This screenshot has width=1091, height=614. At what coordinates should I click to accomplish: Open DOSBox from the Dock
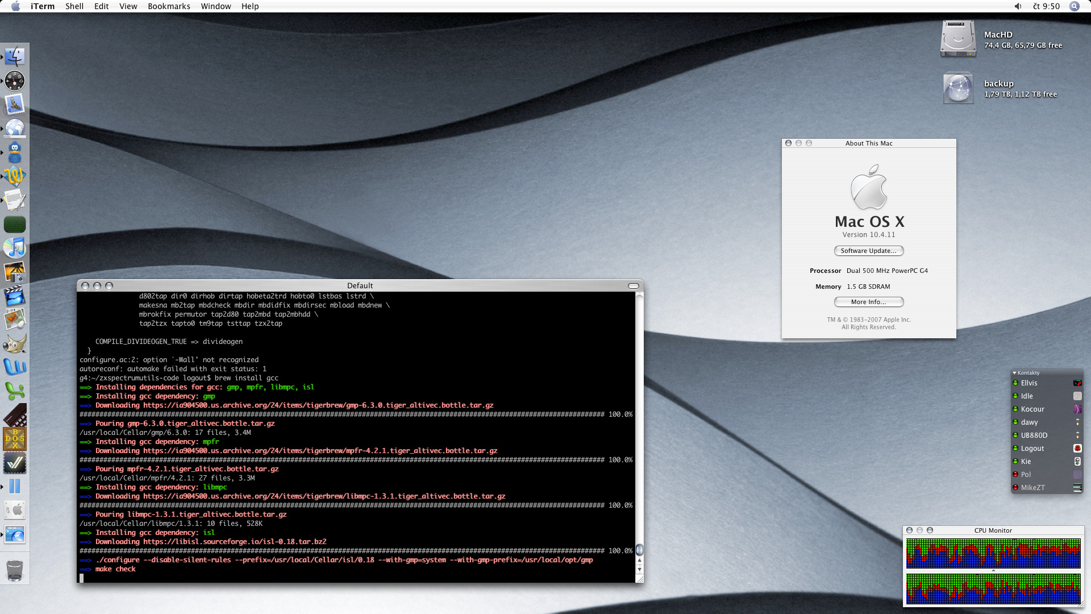tap(15, 439)
